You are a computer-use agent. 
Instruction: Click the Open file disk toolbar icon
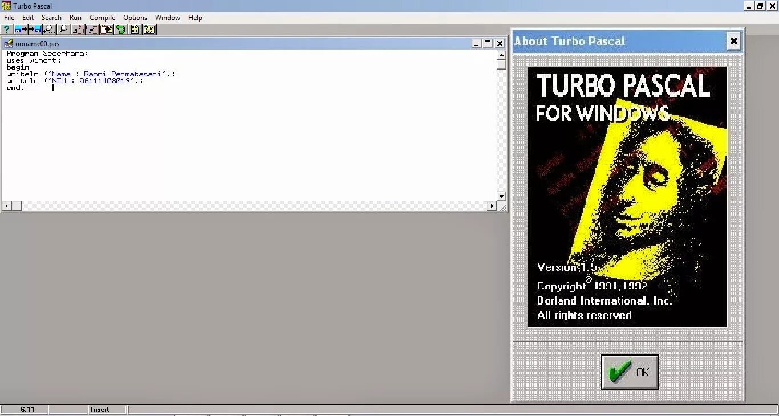click(x=21, y=29)
